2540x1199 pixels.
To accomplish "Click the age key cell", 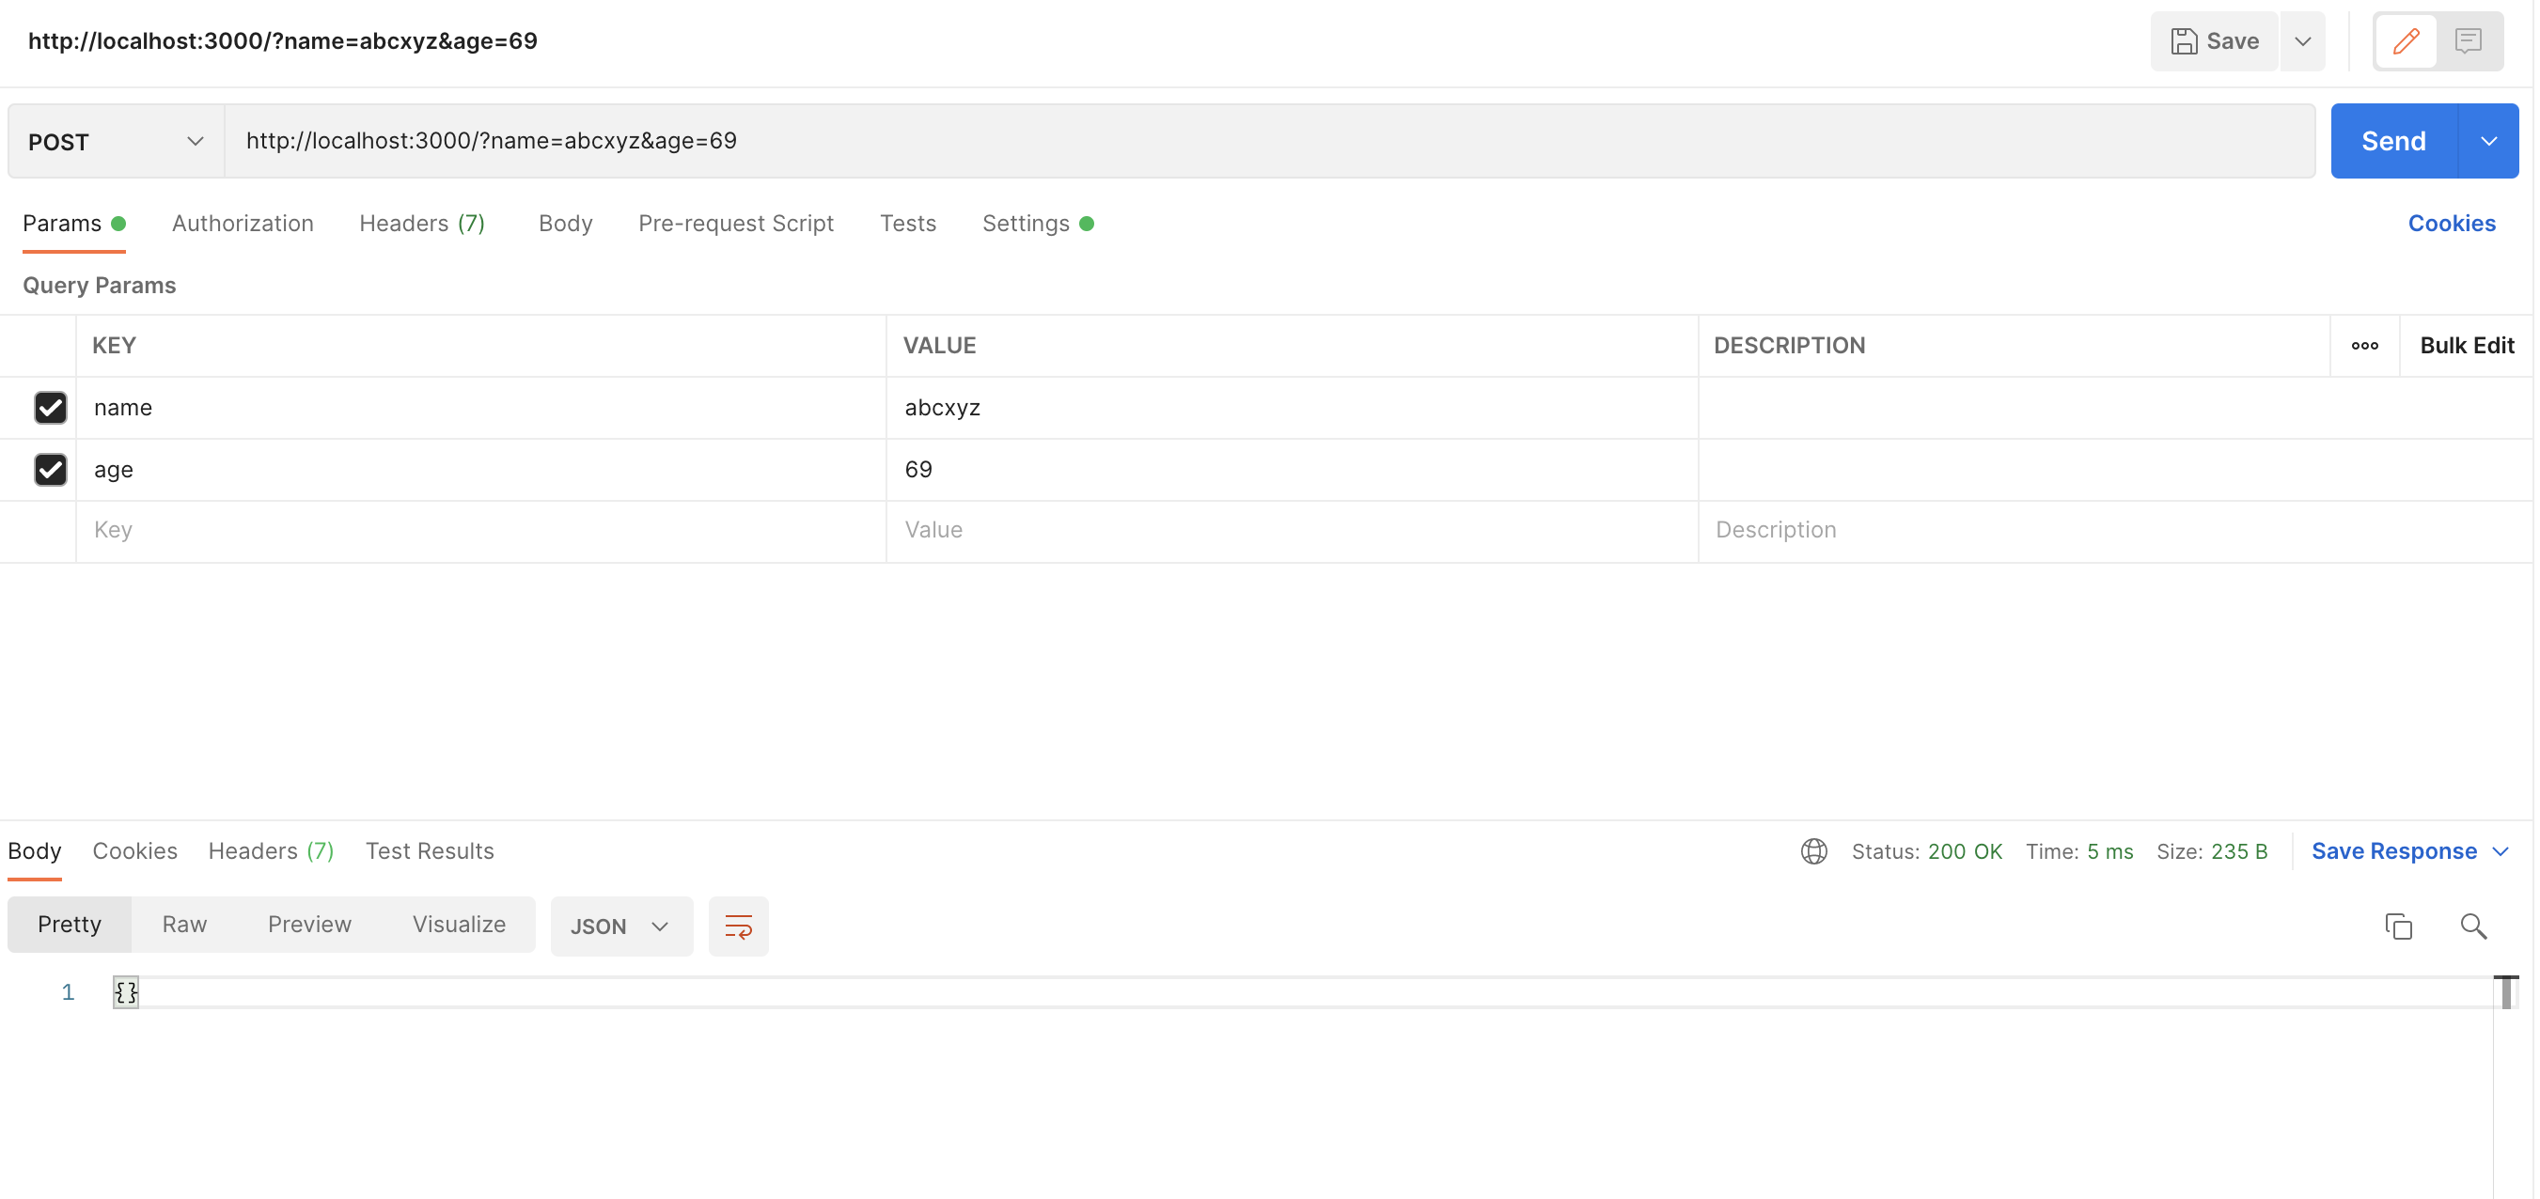I will [x=481, y=471].
